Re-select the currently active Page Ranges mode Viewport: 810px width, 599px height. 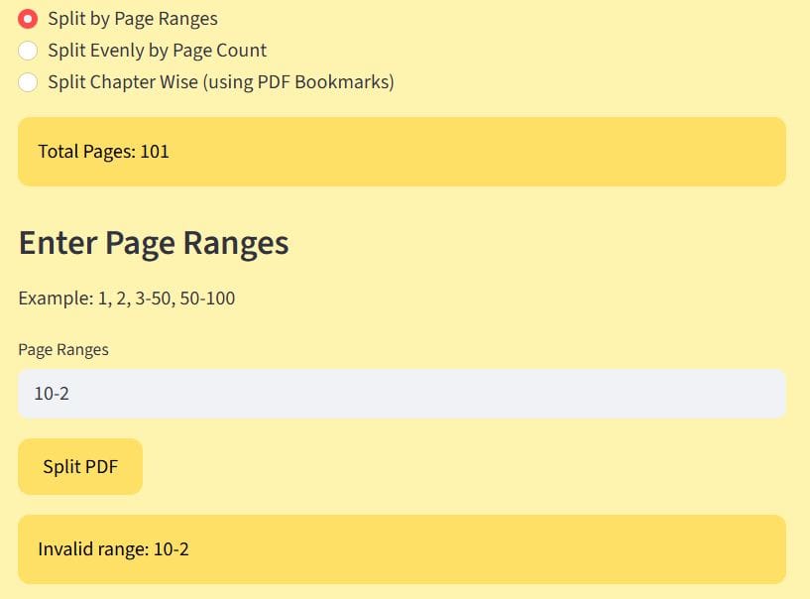28,18
